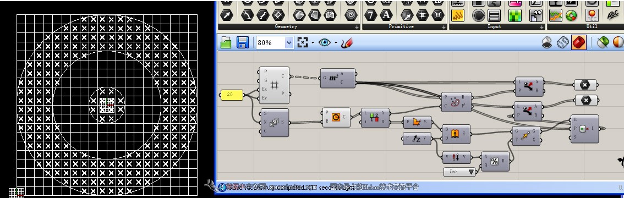This screenshot has width=624, height=198.
Task: Expand the Primitive panel arrow
Action: click(x=444, y=27)
